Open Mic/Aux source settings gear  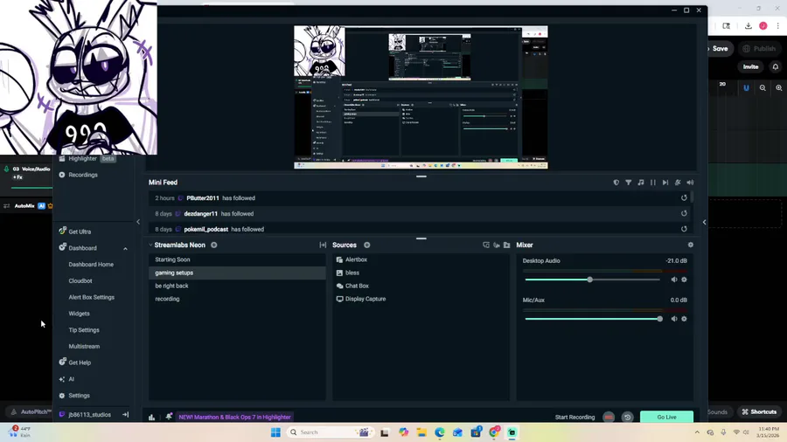click(x=684, y=319)
